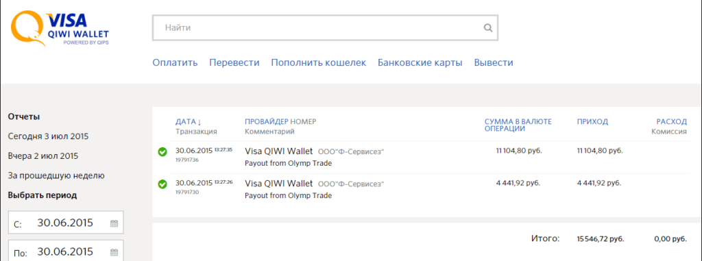This screenshot has height=261, width=702.
Task: Show report for Вчера 2 июл 2015
Action: [x=43, y=156]
